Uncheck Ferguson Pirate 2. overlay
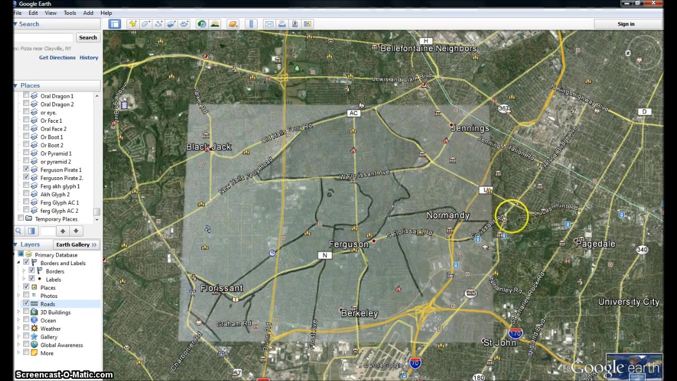Screen dimensions: 677x381 26,178
